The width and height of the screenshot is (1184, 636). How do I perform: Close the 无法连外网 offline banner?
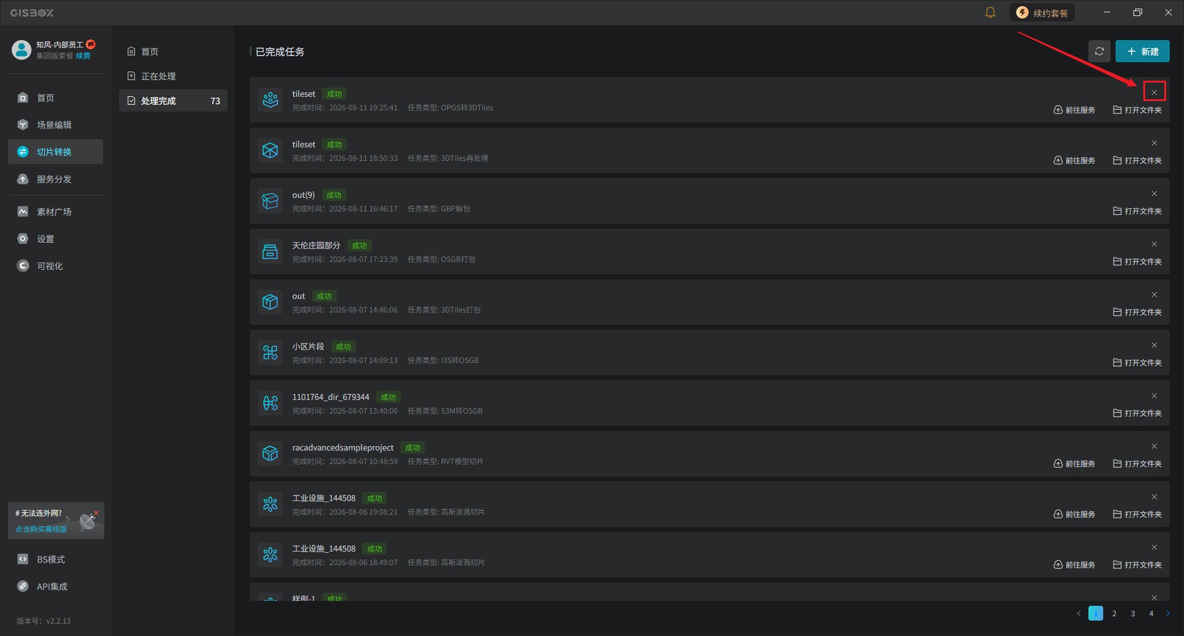(x=96, y=513)
